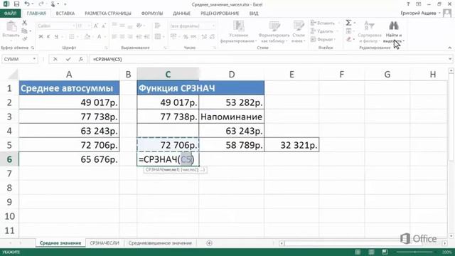The height and width of the screenshot is (256, 455).
Task: Click the Decrease Font Size icon
Action: point(104,26)
